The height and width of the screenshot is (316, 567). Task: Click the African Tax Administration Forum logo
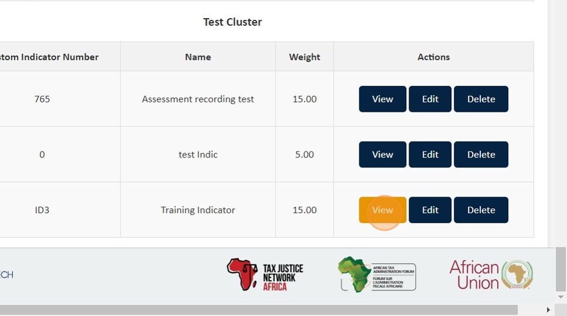click(376, 275)
